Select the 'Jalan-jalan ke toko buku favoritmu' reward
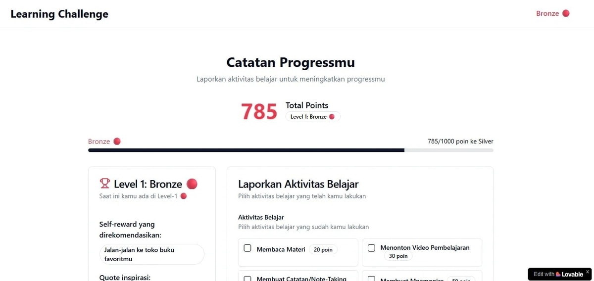 pyautogui.click(x=151, y=254)
